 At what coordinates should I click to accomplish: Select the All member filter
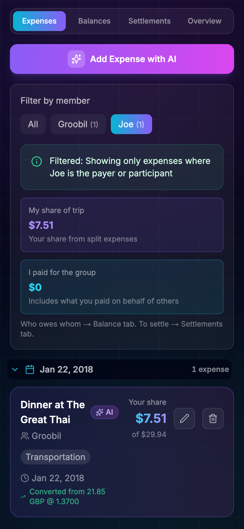pos(33,124)
